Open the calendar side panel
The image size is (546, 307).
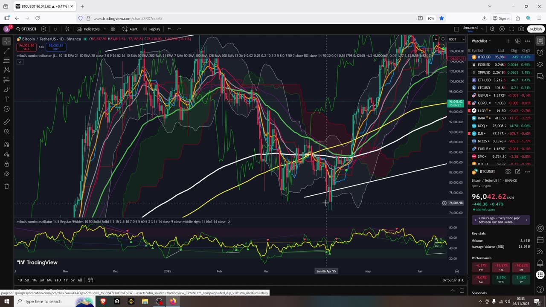(x=540, y=240)
